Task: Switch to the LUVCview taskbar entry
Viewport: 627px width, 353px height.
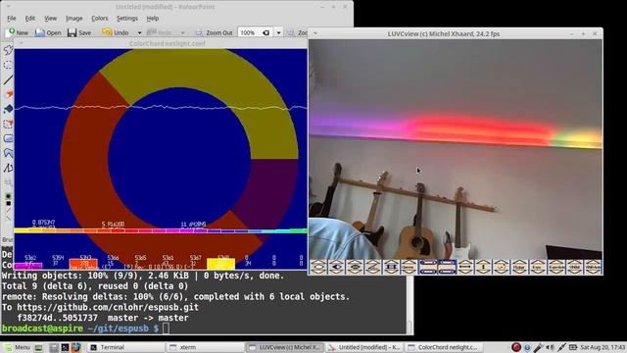Action: [284, 347]
